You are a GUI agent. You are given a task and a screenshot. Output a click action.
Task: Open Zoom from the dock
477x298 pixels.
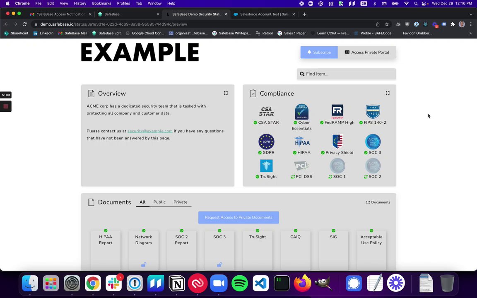219,283
